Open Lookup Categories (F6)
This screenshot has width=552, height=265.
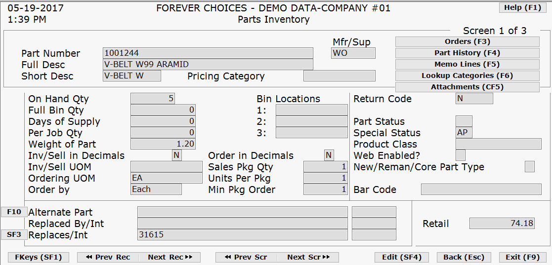click(x=467, y=76)
